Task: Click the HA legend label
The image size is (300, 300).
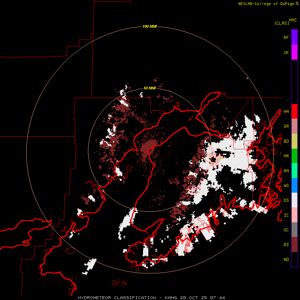Action: (286, 112)
